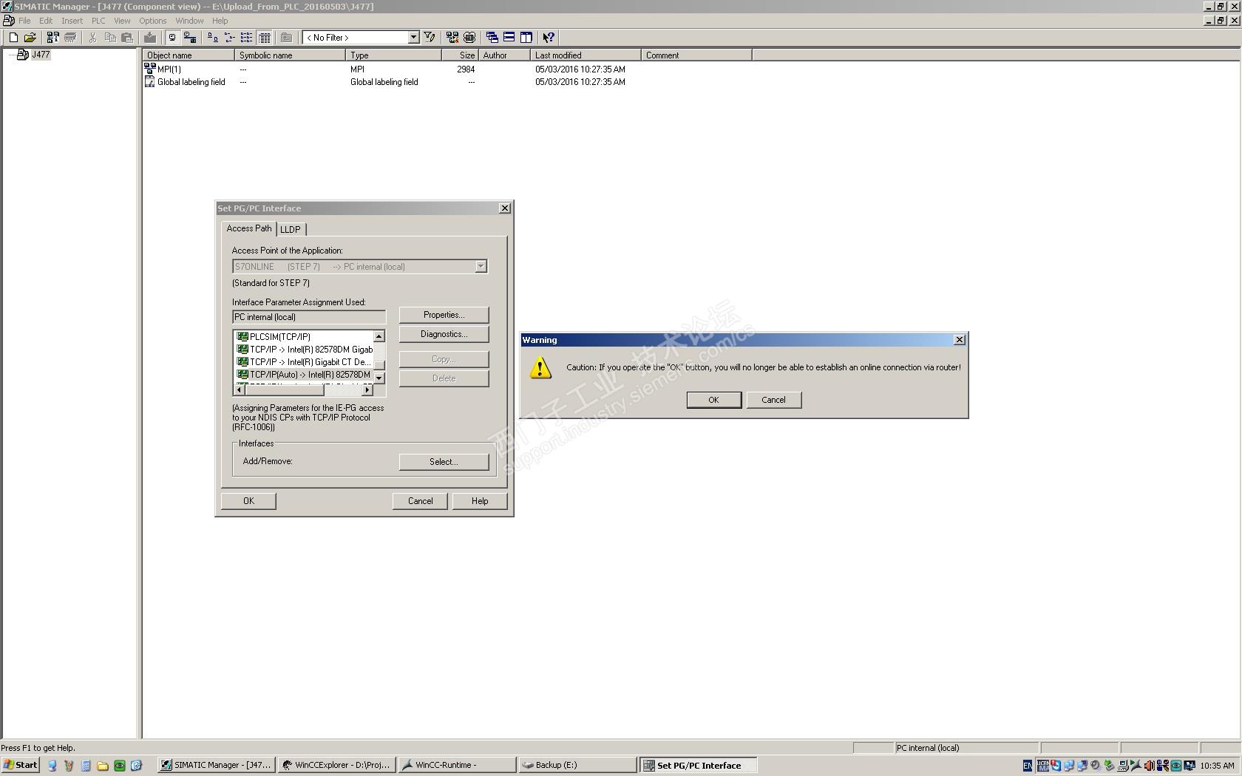Click up arrow of interface list scrollbar
The height and width of the screenshot is (776, 1242).
379,336
